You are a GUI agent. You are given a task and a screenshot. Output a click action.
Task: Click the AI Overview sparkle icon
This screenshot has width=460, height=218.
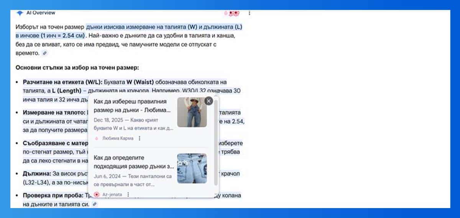tap(20, 13)
